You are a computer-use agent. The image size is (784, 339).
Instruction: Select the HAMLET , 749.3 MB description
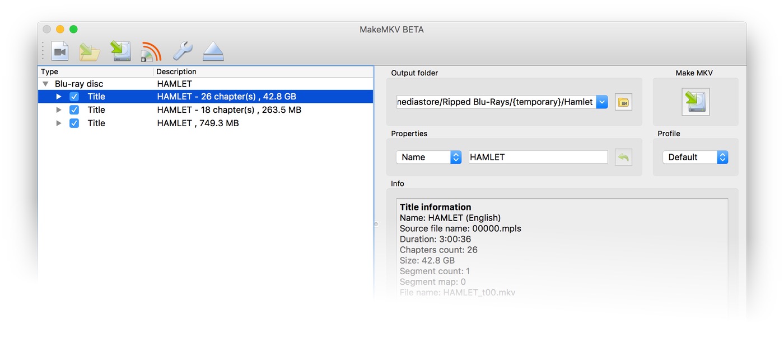click(x=198, y=123)
